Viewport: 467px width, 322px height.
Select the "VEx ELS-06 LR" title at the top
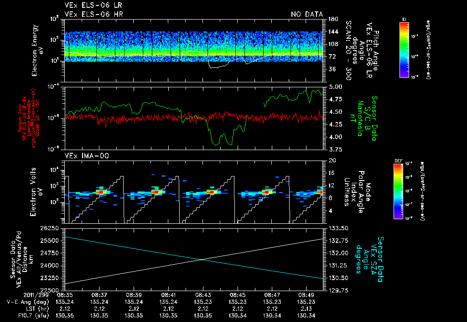click(x=93, y=5)
